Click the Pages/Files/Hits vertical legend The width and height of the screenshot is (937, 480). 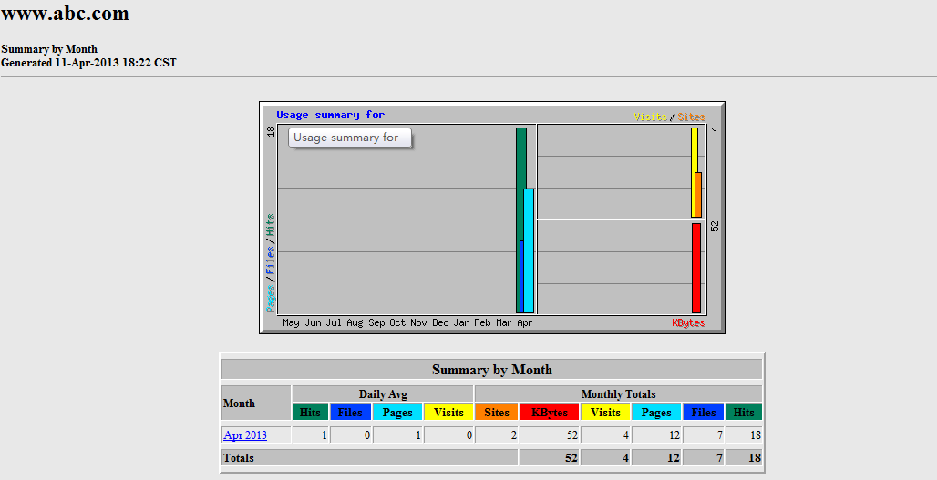tap(270, 262)
